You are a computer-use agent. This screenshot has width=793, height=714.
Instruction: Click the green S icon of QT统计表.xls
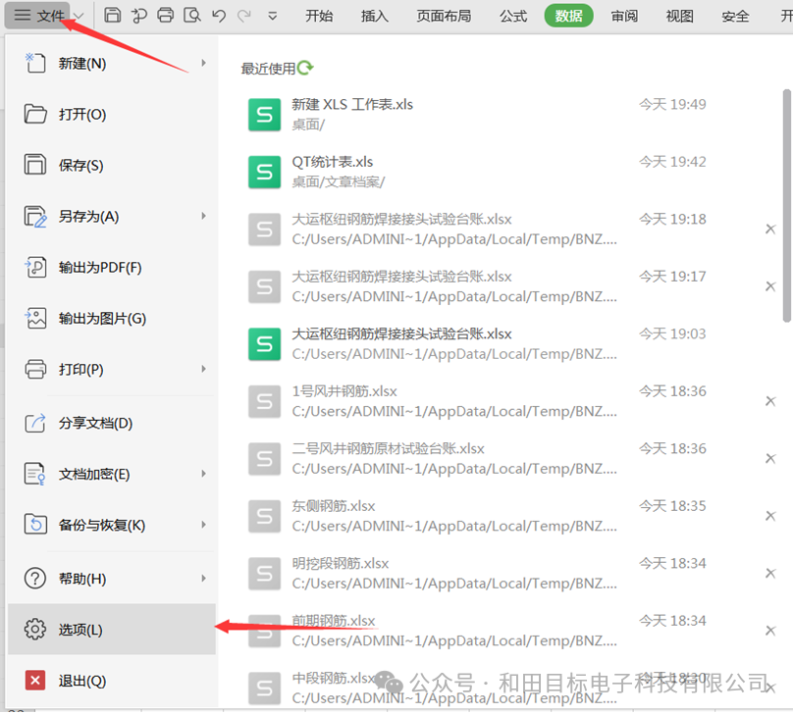click(x=264, y=173)
